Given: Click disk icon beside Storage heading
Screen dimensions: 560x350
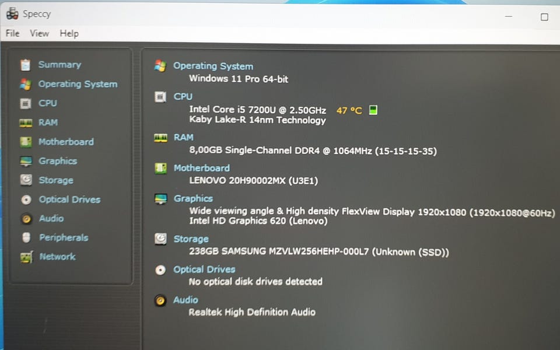Looking at the screenshot, I should [161, 239].
